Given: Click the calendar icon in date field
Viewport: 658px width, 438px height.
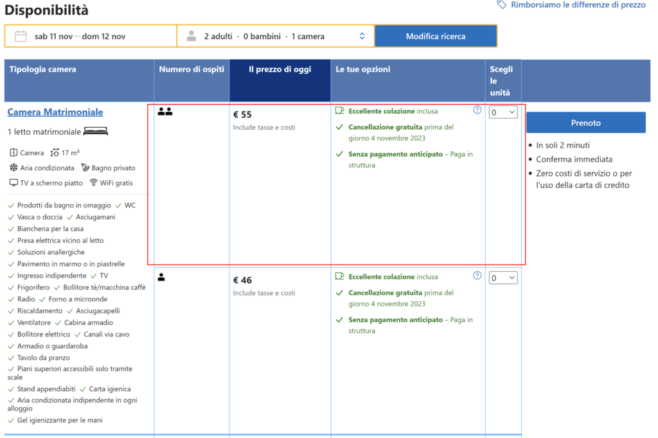Looking at the screenshot, I should point(21,36).
